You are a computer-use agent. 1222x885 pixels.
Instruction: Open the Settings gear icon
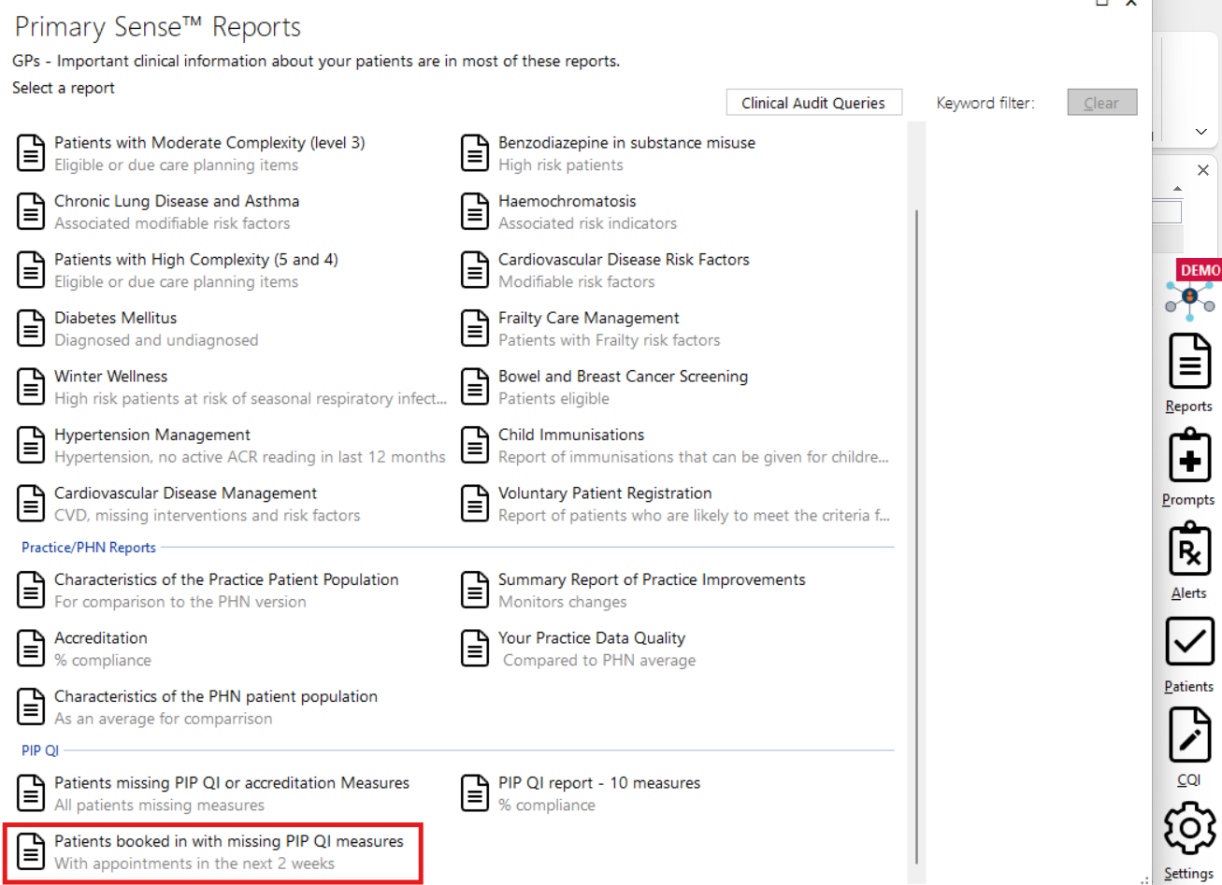click(x=1189, y=828)
